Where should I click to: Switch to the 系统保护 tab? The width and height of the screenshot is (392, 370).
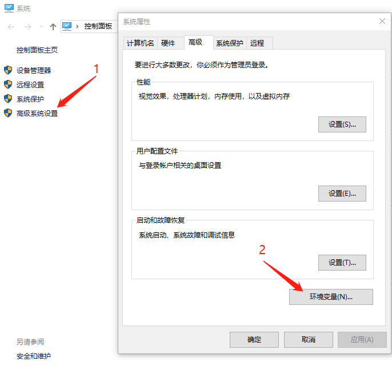pos(230,43)
